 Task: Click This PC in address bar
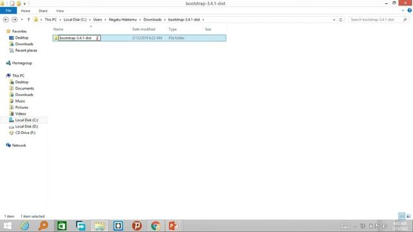coord(50,20)
